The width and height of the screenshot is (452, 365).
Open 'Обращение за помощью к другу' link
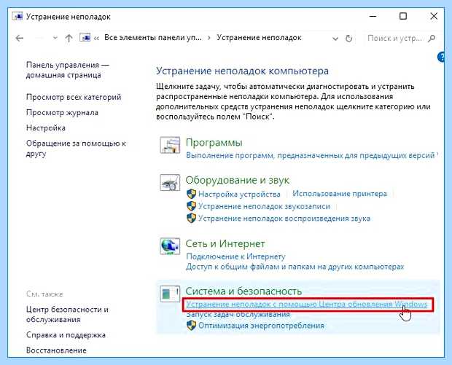[76, 149]
